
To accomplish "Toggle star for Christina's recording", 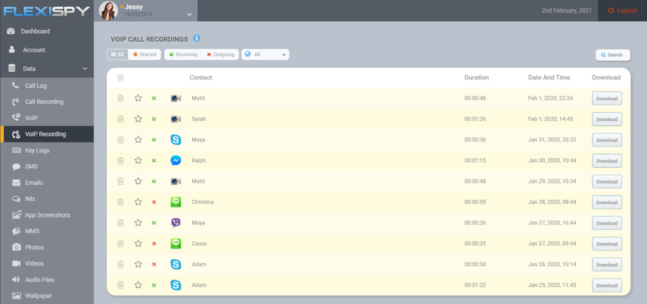I will point(138,202).
